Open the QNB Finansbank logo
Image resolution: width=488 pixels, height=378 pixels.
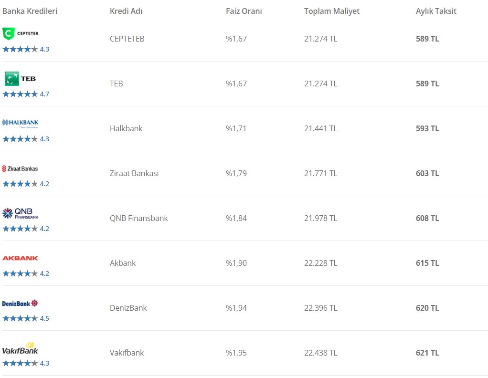[x=21, y=213]
